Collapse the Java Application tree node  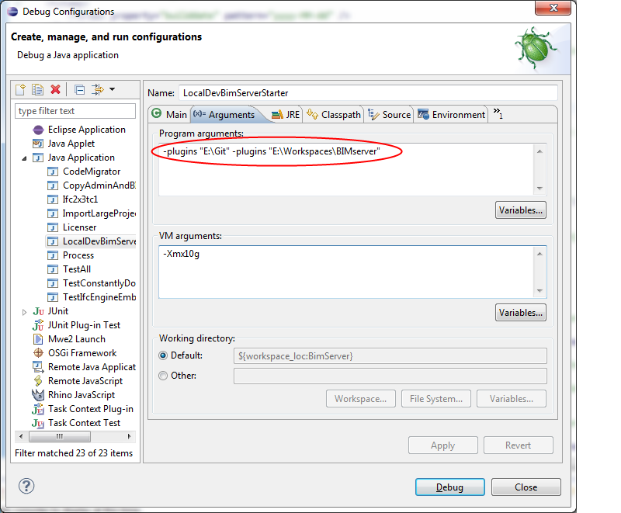(24, 158)
